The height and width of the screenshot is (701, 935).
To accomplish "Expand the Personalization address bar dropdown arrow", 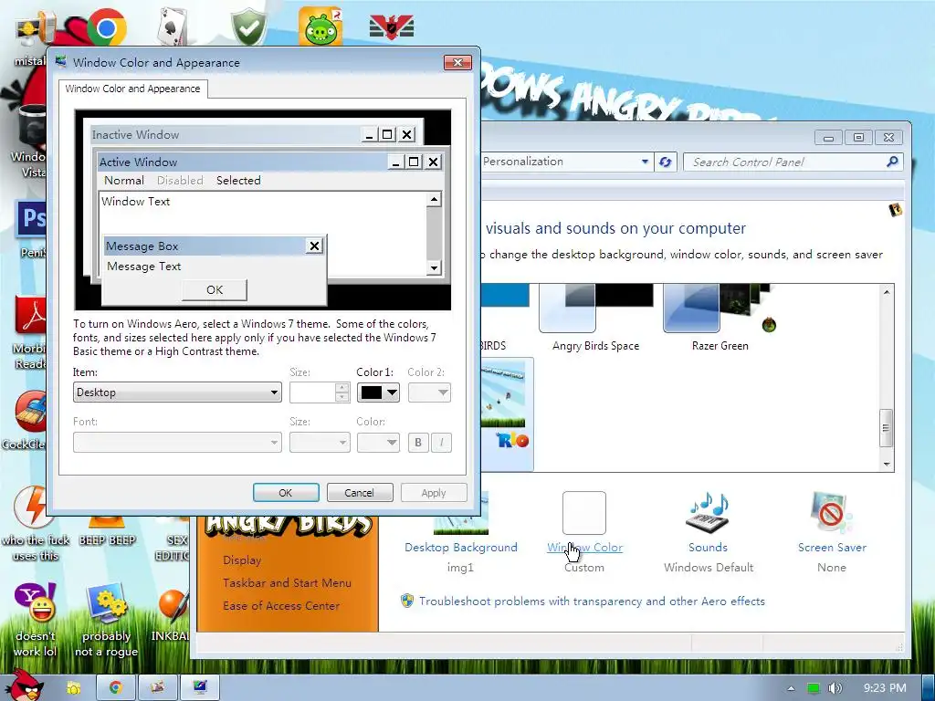I will [x=645, y=162].
